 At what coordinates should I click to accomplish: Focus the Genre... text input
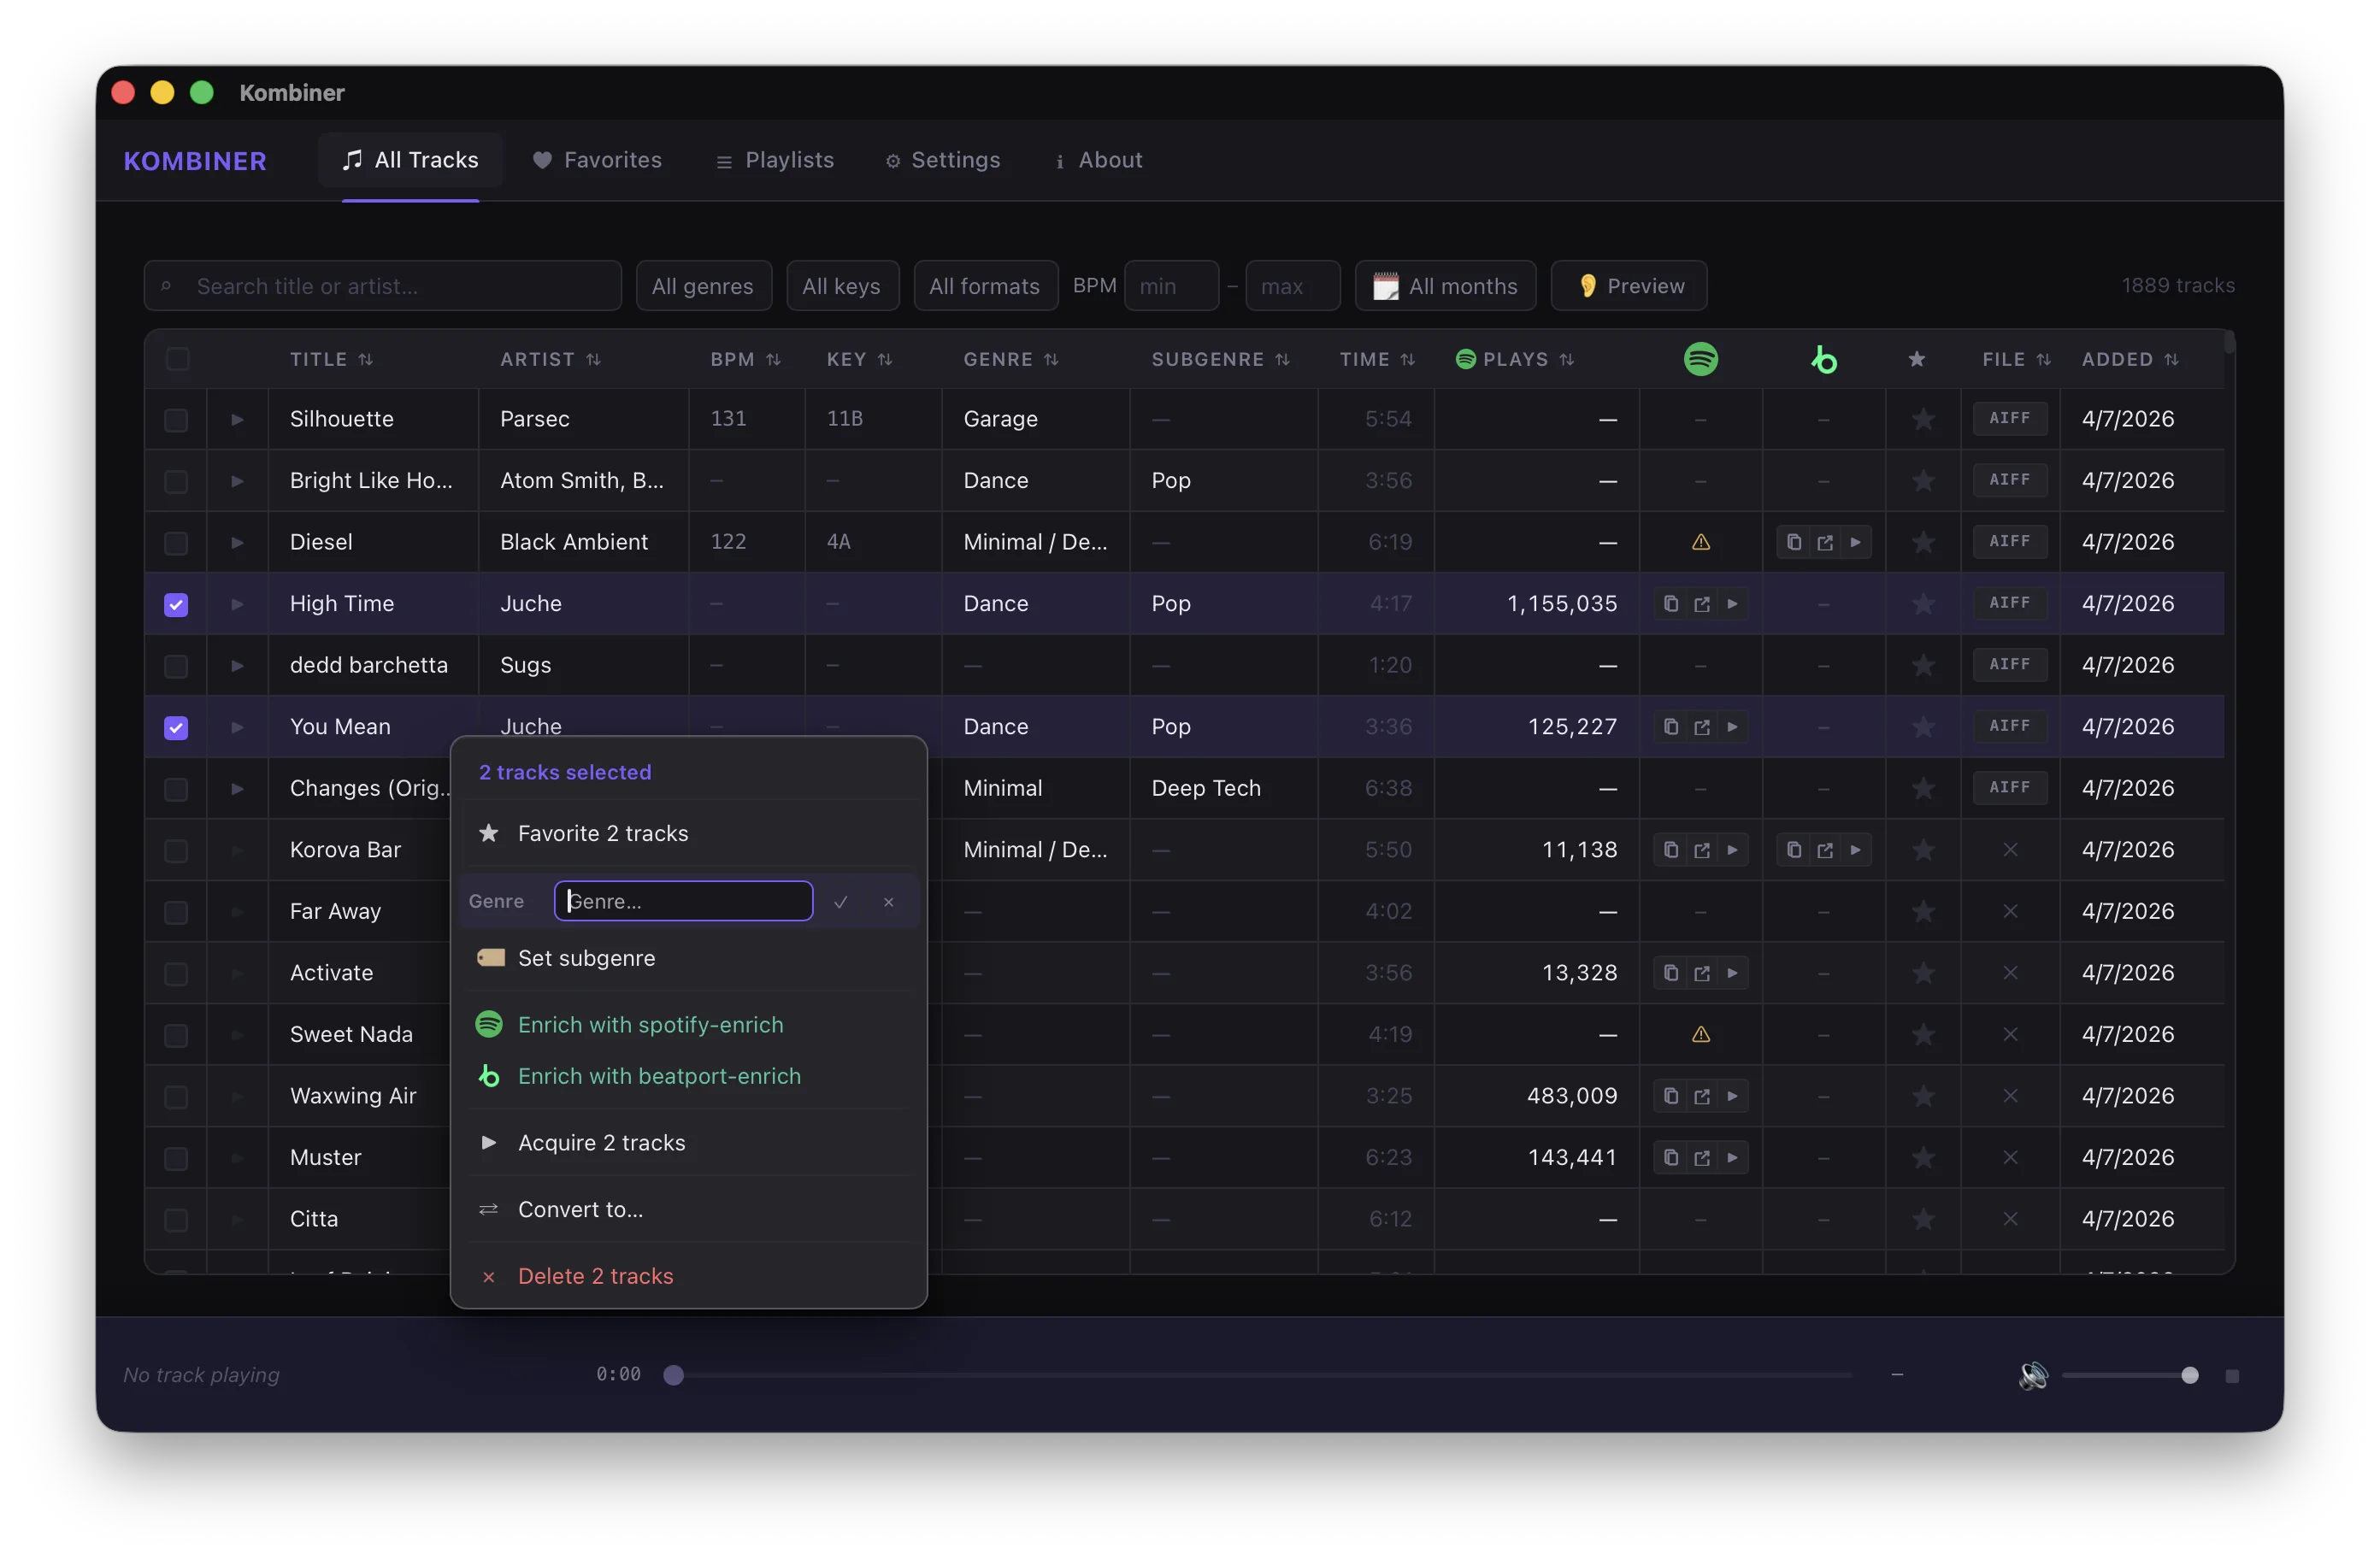pos(683,902)
